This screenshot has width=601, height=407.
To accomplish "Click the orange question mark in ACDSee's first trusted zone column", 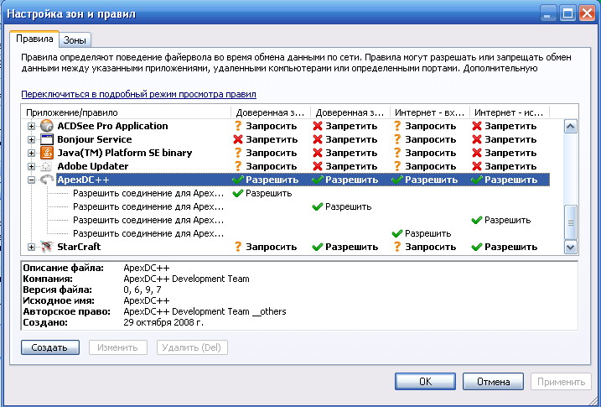I will pos(238,126).
